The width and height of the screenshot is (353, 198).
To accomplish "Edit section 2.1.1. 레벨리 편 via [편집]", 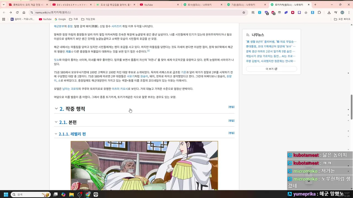I will coord(231,133).
